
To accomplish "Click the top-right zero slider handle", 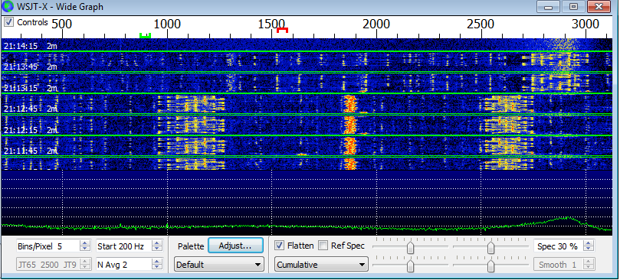I will (x=490, y=248).
